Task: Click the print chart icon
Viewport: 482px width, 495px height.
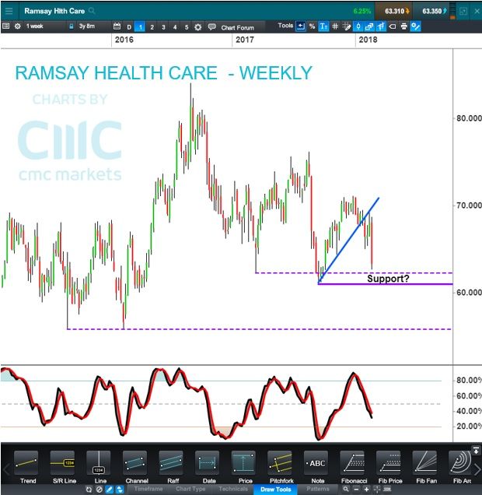Action: pyautogui.click(x=403, y=26)
